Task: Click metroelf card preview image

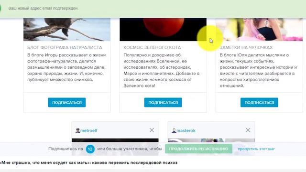Action: 115,147
